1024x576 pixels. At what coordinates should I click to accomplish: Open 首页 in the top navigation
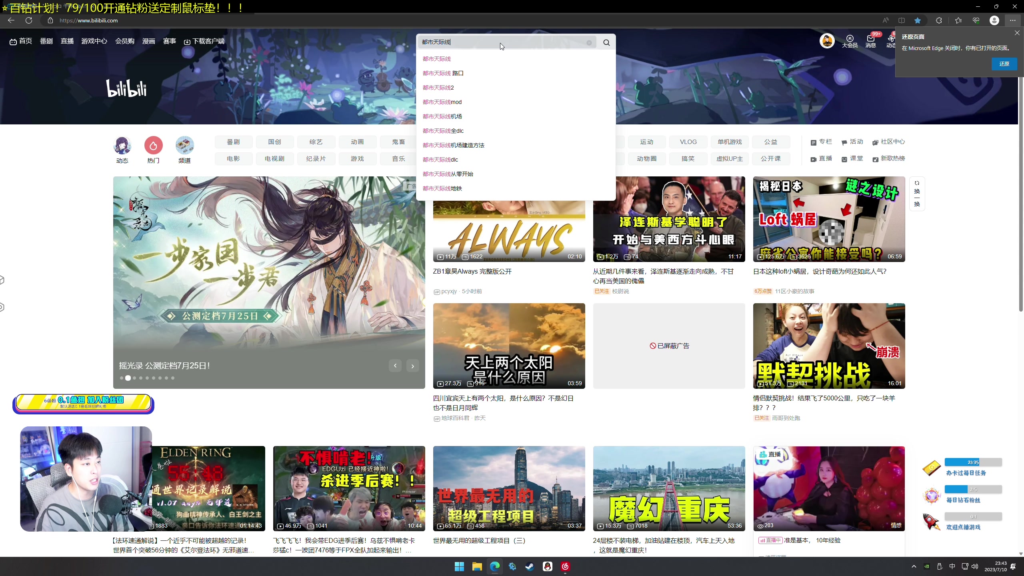[x=21, y=41]
